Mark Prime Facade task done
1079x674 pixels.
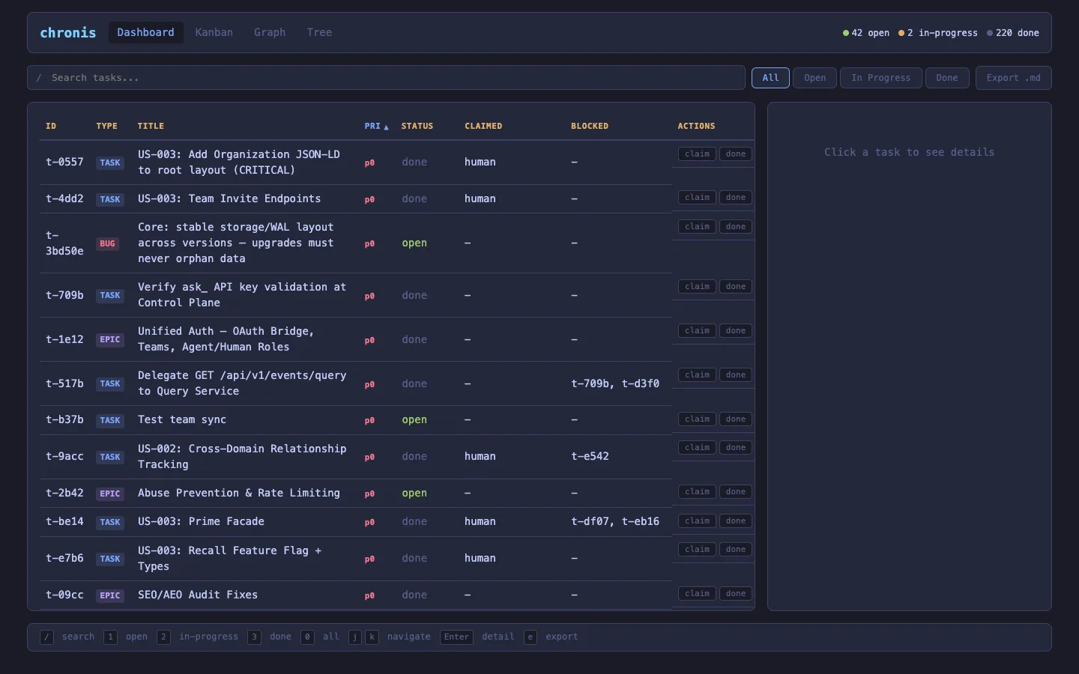pos(736,521)
